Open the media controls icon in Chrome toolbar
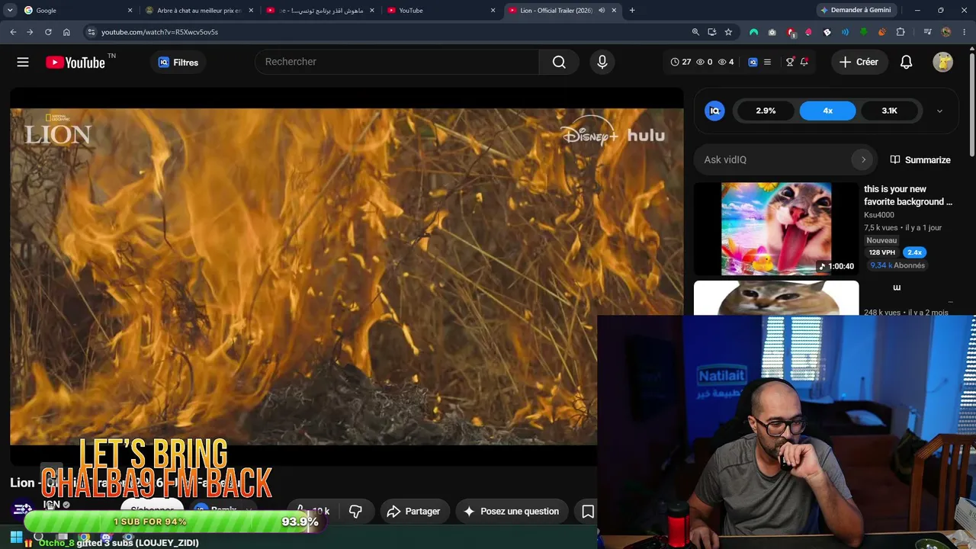The width and height of the screenshot is (976, 549). click(x=927, y=32)
